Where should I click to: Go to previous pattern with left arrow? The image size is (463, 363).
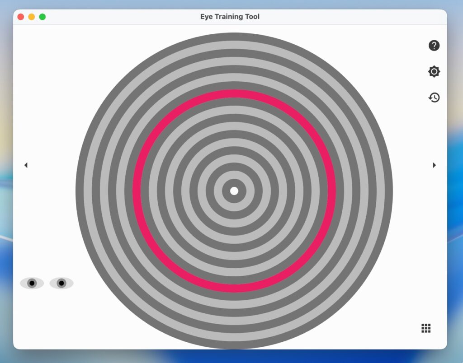[x=26, y=165]
